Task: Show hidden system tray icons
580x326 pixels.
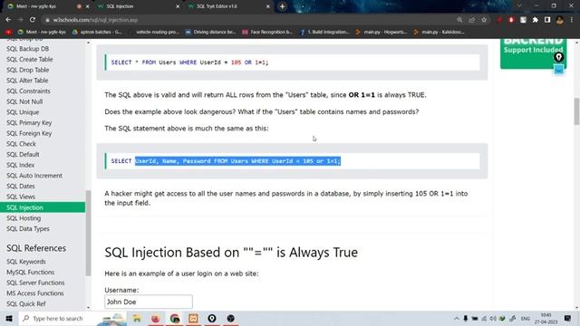Action: tap(457, 319)
